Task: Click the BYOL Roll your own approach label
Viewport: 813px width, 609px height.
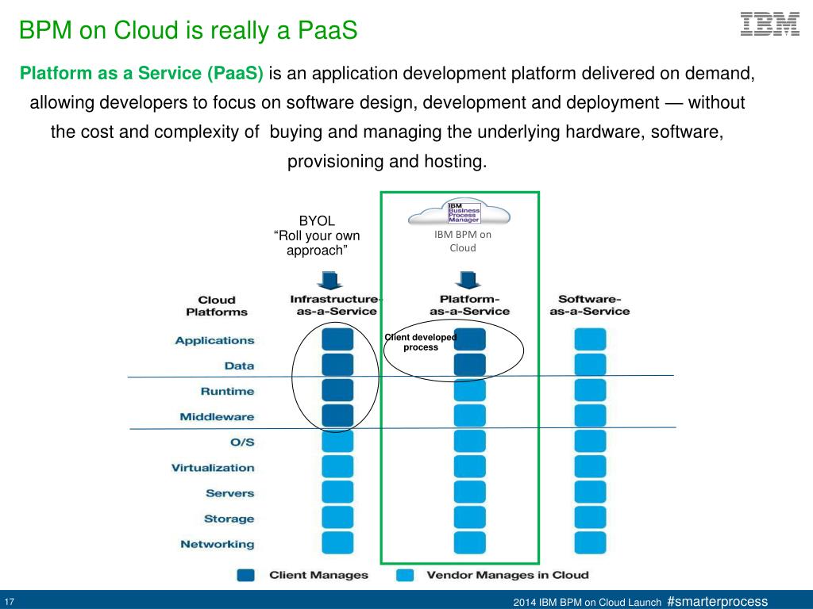Action: [317, 236]
